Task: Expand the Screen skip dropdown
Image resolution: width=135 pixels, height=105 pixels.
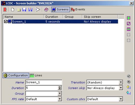Action: pyautogui.click(x=121, y=88)
